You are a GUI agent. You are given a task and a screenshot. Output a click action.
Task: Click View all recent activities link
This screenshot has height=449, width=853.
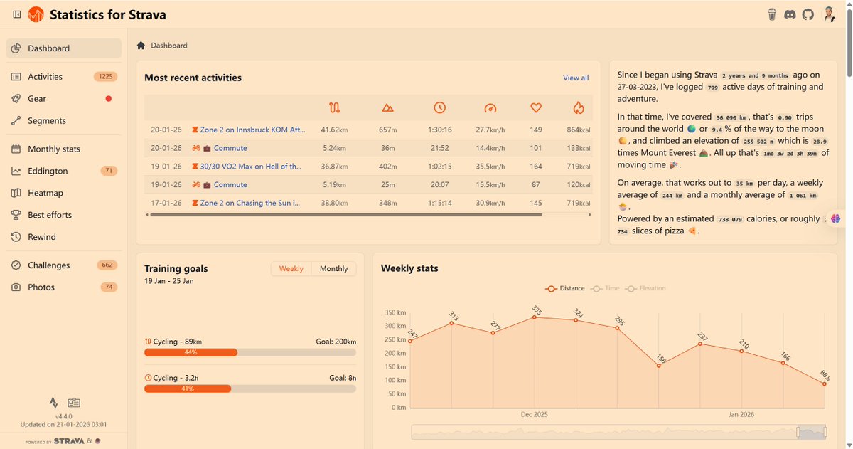point(576,78)
